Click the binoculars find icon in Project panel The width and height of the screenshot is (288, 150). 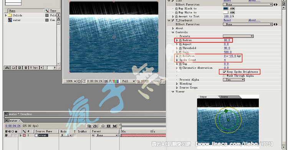coord(7,68)
